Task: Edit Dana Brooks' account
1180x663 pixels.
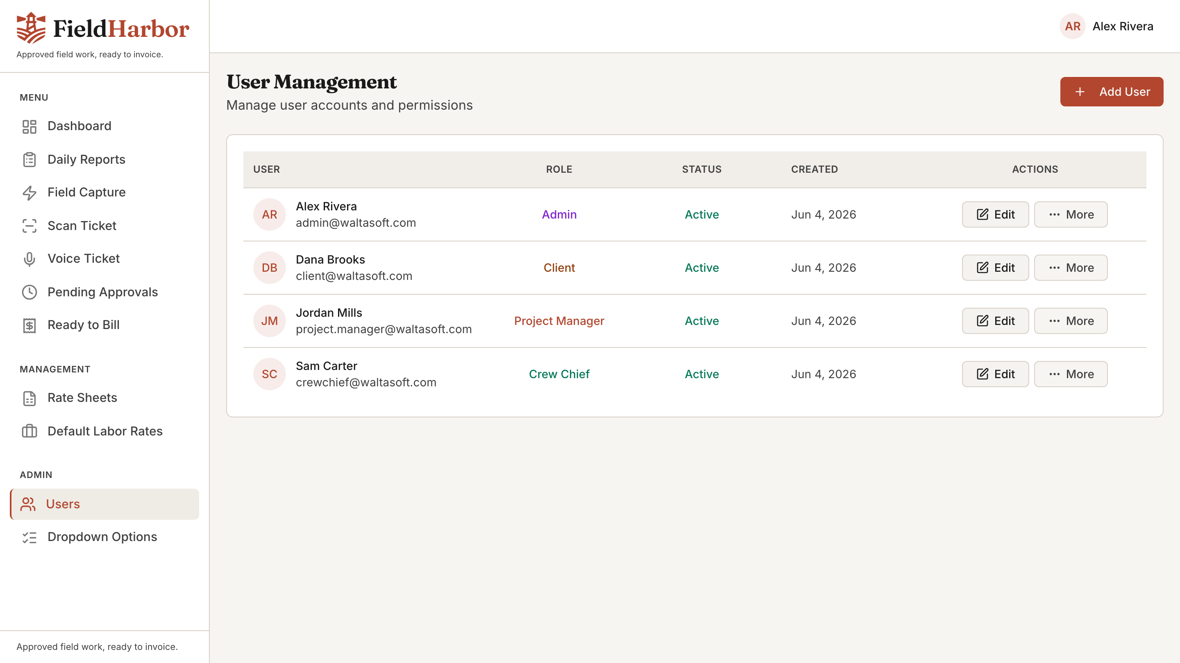Action: pyautogui.click(x=995, y=268)
